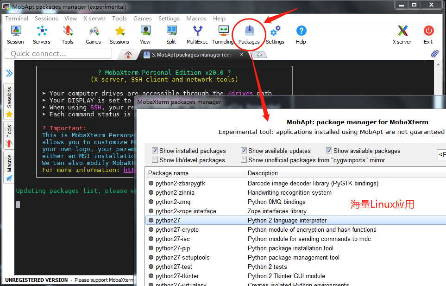The image size is (446, 286).
Task: Open the http link in terminal banner
Action: coord(129,170)
